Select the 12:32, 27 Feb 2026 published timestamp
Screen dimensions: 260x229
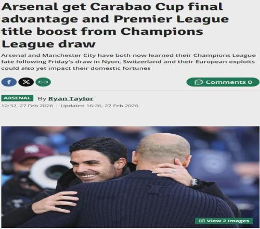[28, 106]
